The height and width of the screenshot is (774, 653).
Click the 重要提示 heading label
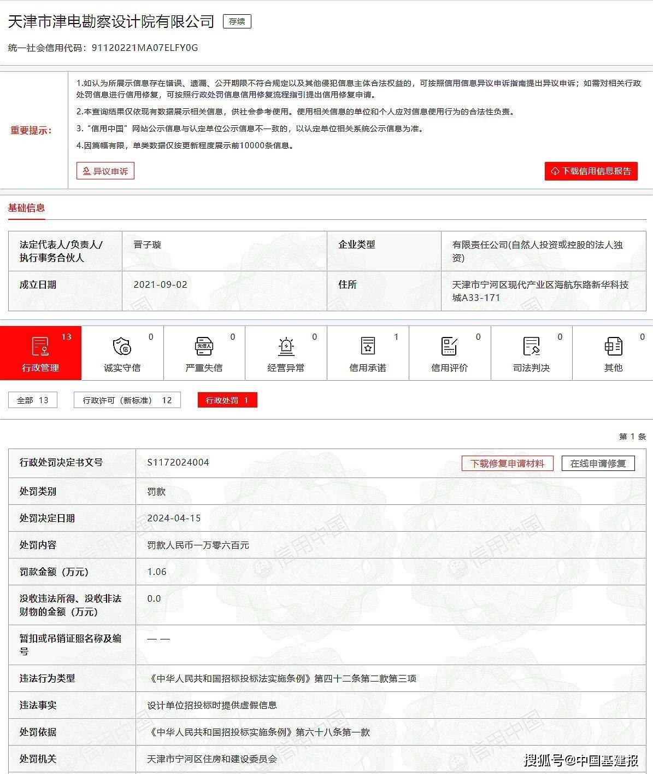[x=31, y=130]
